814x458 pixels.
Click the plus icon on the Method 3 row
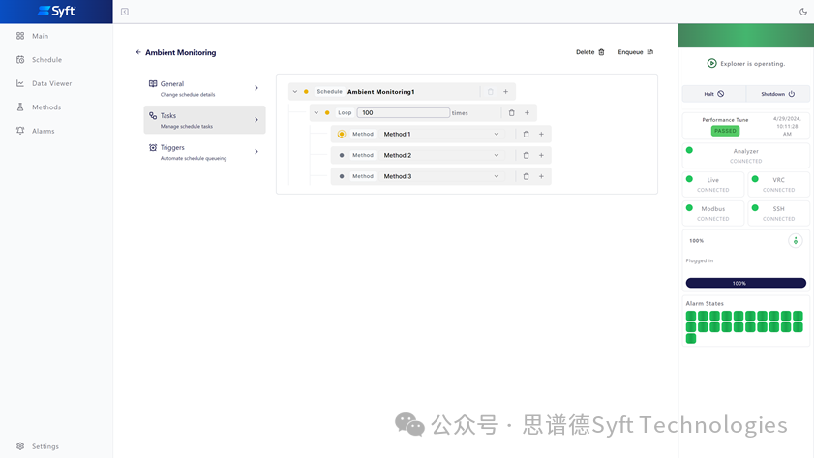point(541,176)
